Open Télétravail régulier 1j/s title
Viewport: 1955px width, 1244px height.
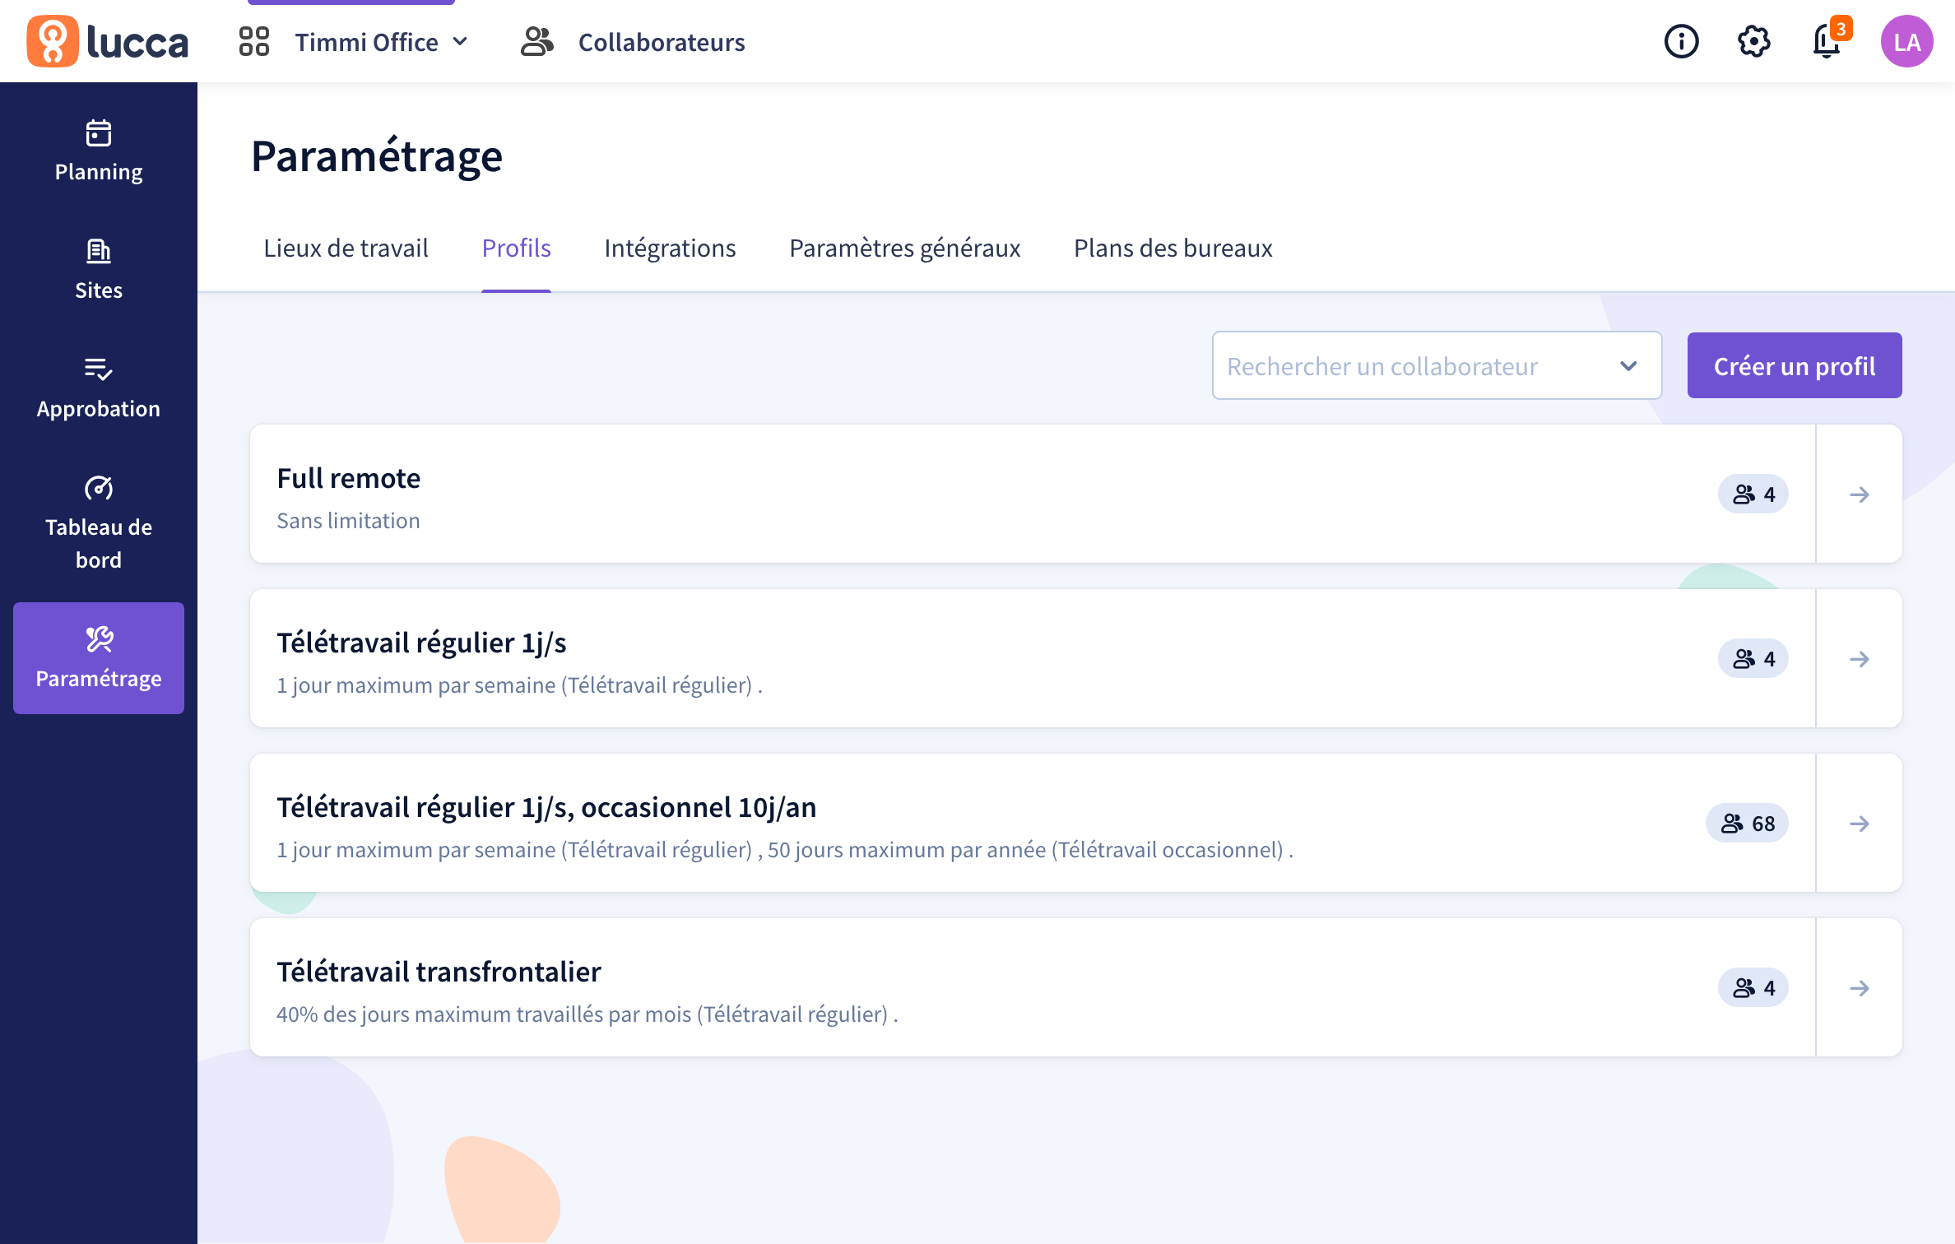tap(421, 643)
